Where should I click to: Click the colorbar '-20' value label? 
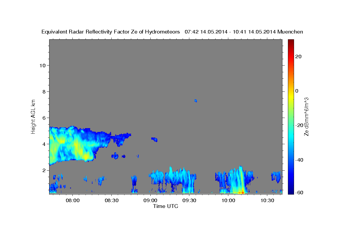299,125
